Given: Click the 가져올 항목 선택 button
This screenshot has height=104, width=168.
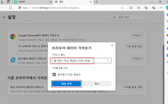Looking at the screenshot, I should tap(133, 87).
